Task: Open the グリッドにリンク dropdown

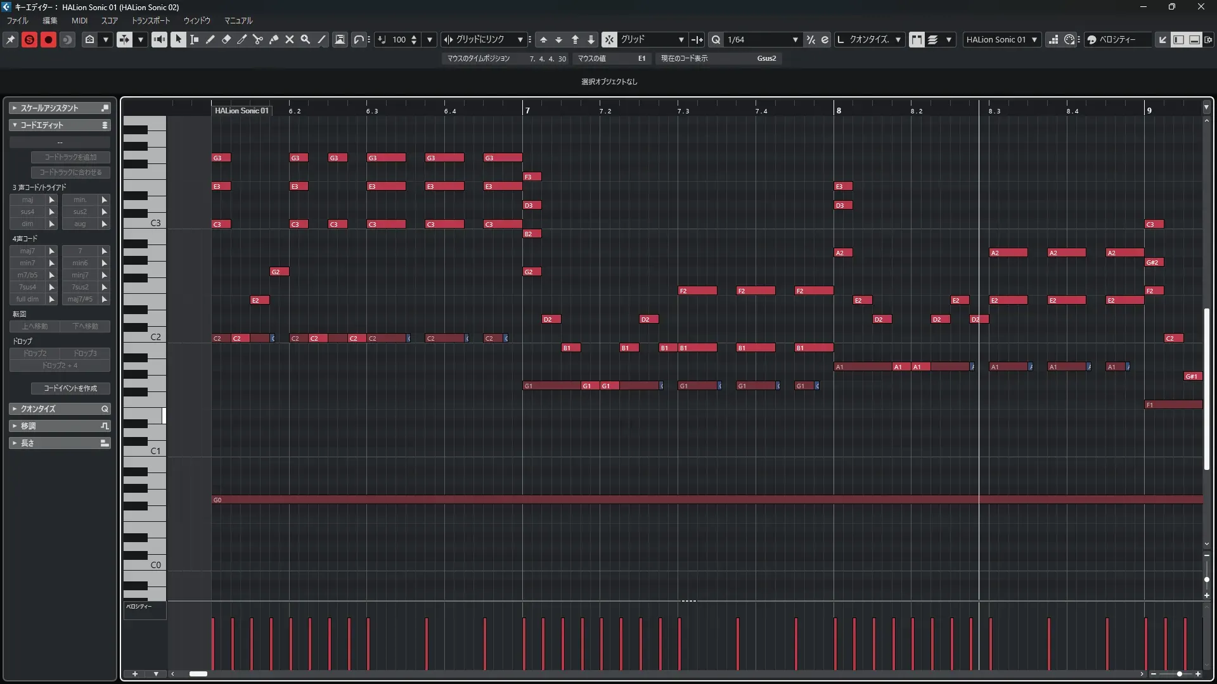Action: pos(520,39)
